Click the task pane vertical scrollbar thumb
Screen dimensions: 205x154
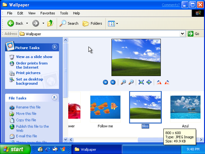click(x=65, y=70)
